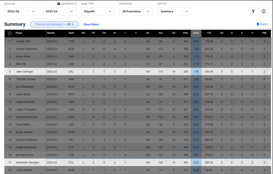This screenshot has width=273, height=174.
Task: Sort table by GAA column header
Action: click(196, 33)
